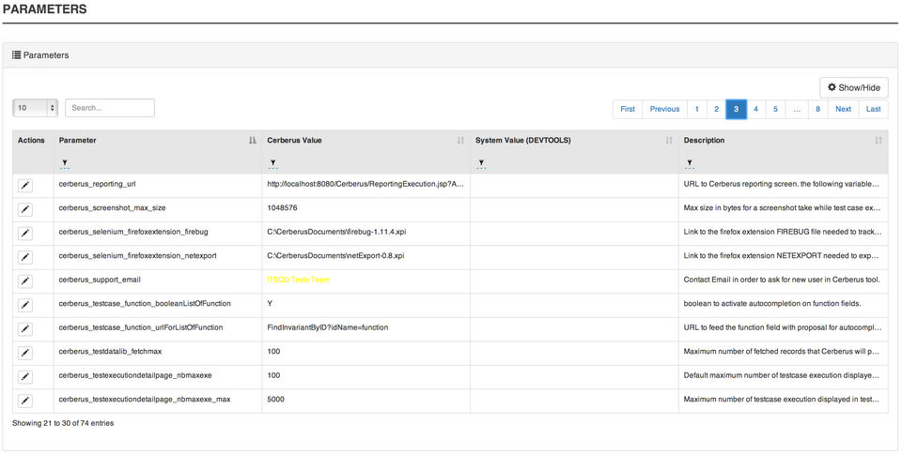The width and height of the screenshot is (902, 455).
Task: Click filter icon under System Value column
Action: [480, 163]
